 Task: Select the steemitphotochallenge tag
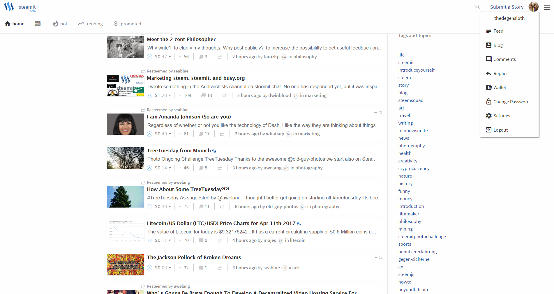tap(422, 237)
